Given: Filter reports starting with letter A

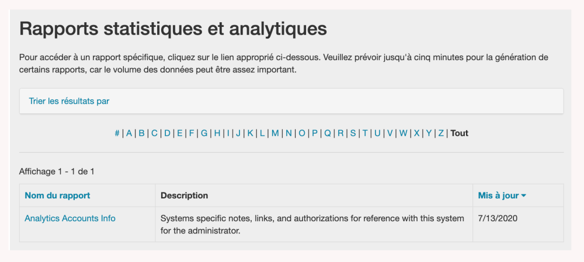Looking at the screenshot, I should (x=129, y=133).
